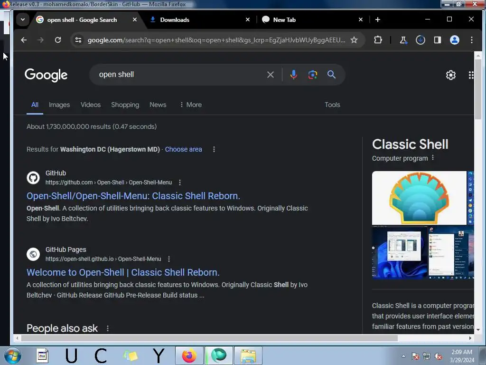Screen dimensions: 486x365
Task: Close the New Tab tab
Action: point(361,19)
